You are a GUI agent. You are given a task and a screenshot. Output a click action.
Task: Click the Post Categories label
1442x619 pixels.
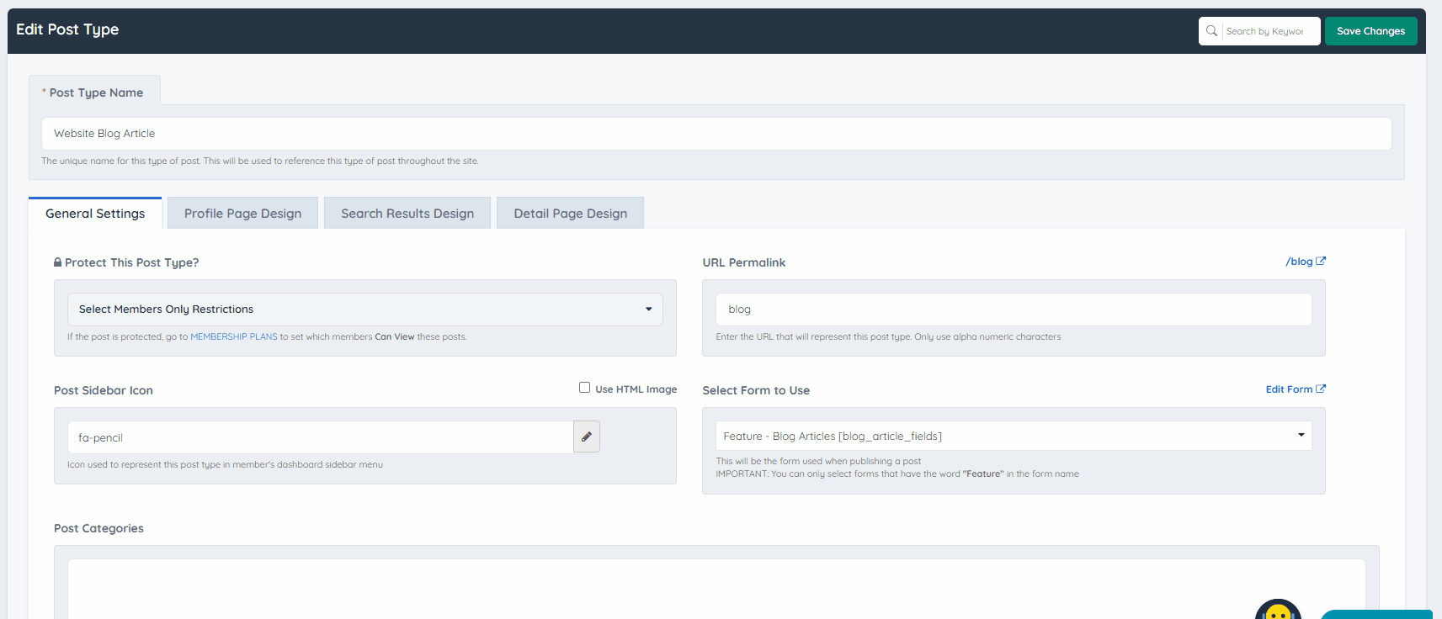tap(98, 528)
